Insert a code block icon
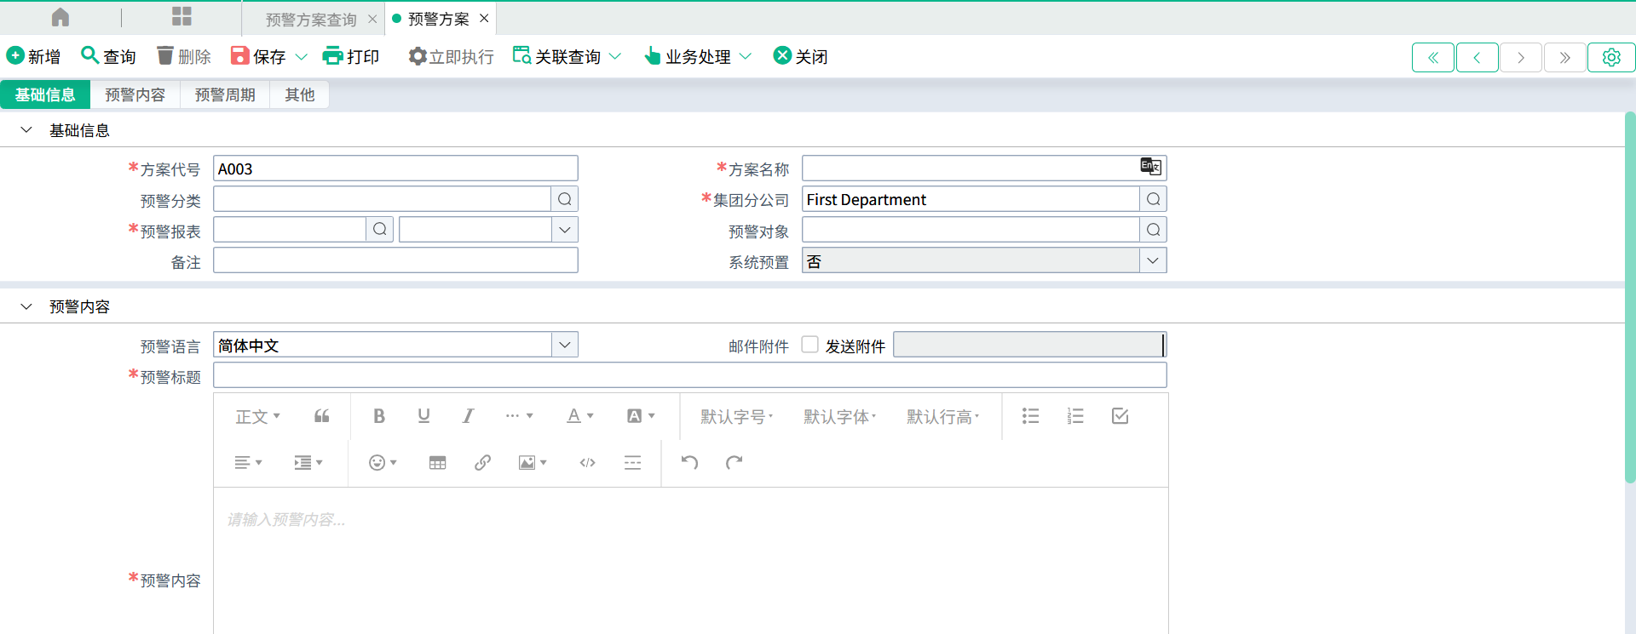Screen dimensions: 1636x634 click(x=587, y=462)
